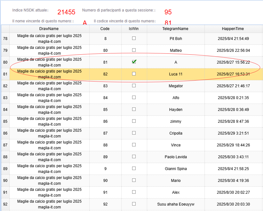
Task: Click the DrawName cell in row 85
Action: (49, 121)
